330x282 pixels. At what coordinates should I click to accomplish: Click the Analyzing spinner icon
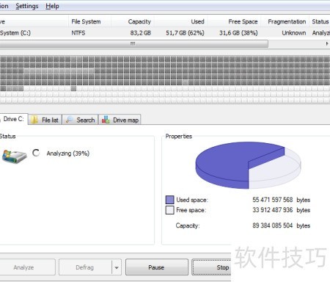tap(36, 153)
